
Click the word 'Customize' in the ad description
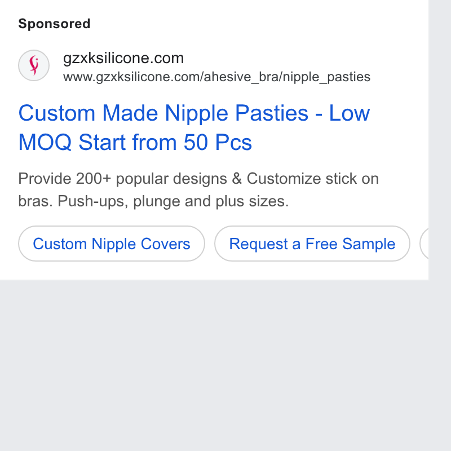[x=284, y=179]
